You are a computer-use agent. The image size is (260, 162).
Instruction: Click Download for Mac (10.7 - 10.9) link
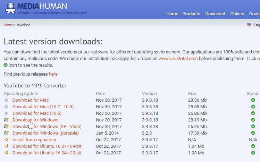(43, 107)
